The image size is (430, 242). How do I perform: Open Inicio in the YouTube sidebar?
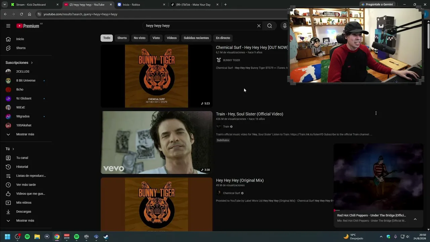point(26,39)
